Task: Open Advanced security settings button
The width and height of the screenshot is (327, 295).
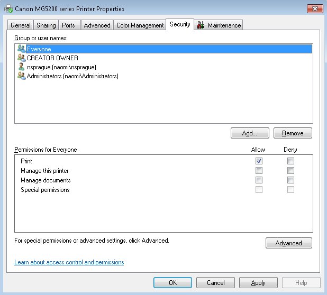Action: pos(288,243)
